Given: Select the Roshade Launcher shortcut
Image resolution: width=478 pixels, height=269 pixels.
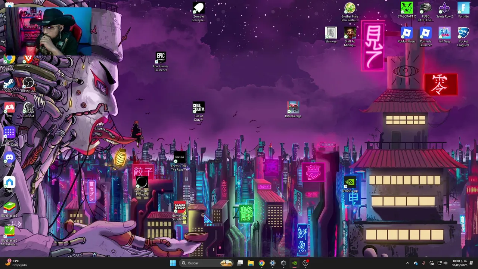Looking at the screenshot, I should point(425,37).
